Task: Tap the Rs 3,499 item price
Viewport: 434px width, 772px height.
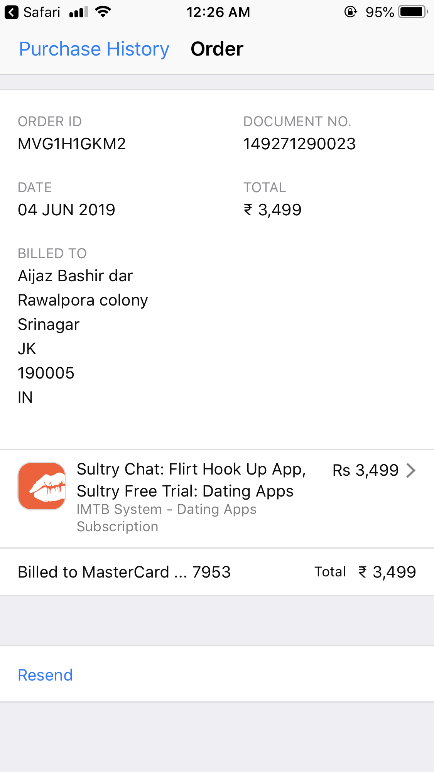Action: point(365,470)
